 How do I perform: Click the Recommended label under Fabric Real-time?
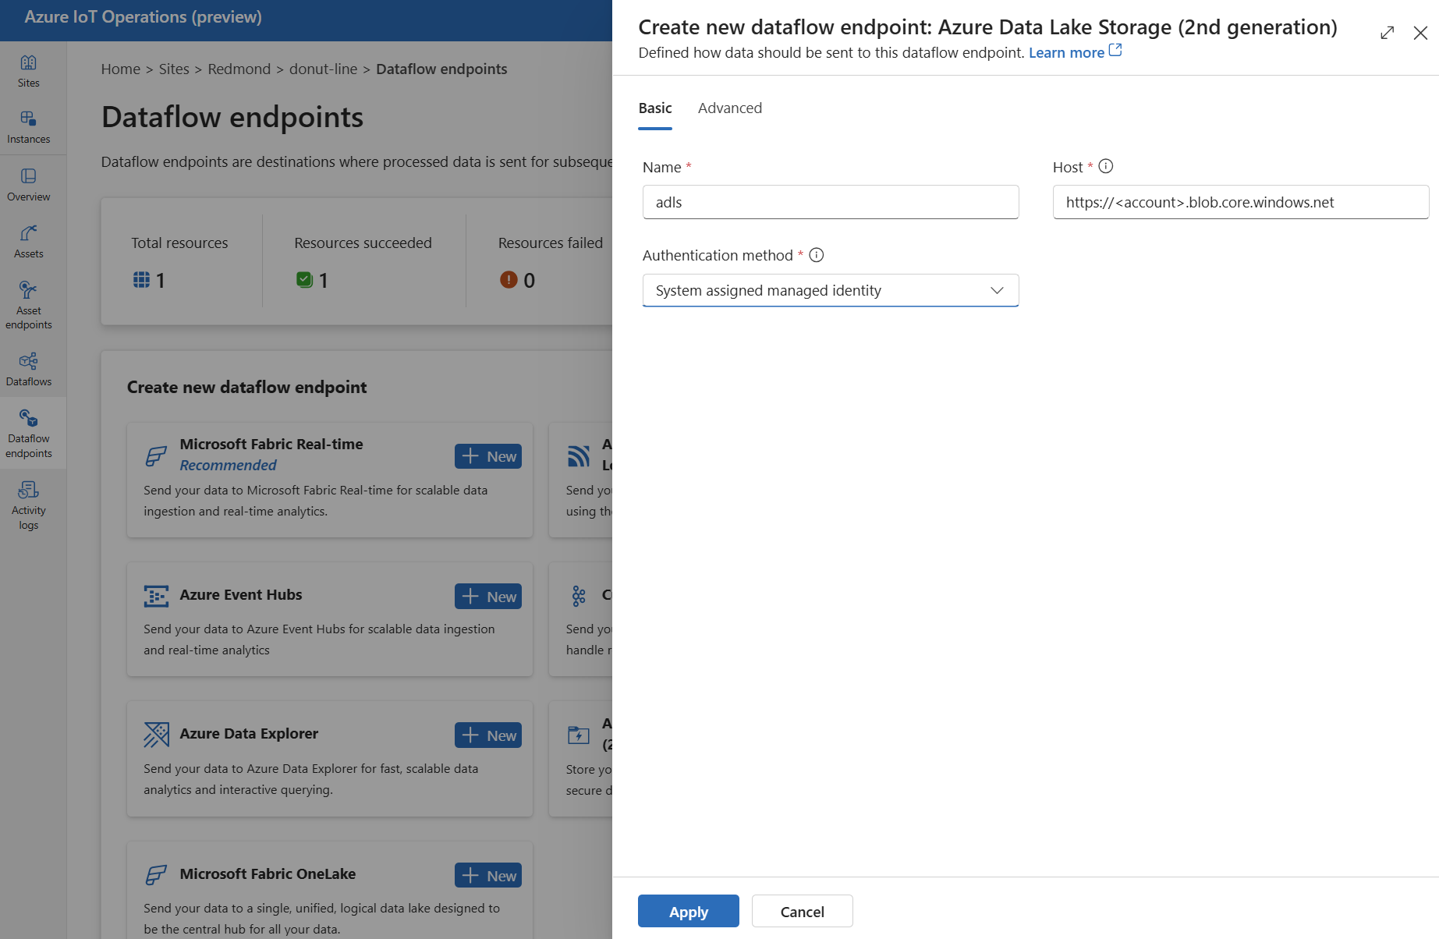[228, 465]
